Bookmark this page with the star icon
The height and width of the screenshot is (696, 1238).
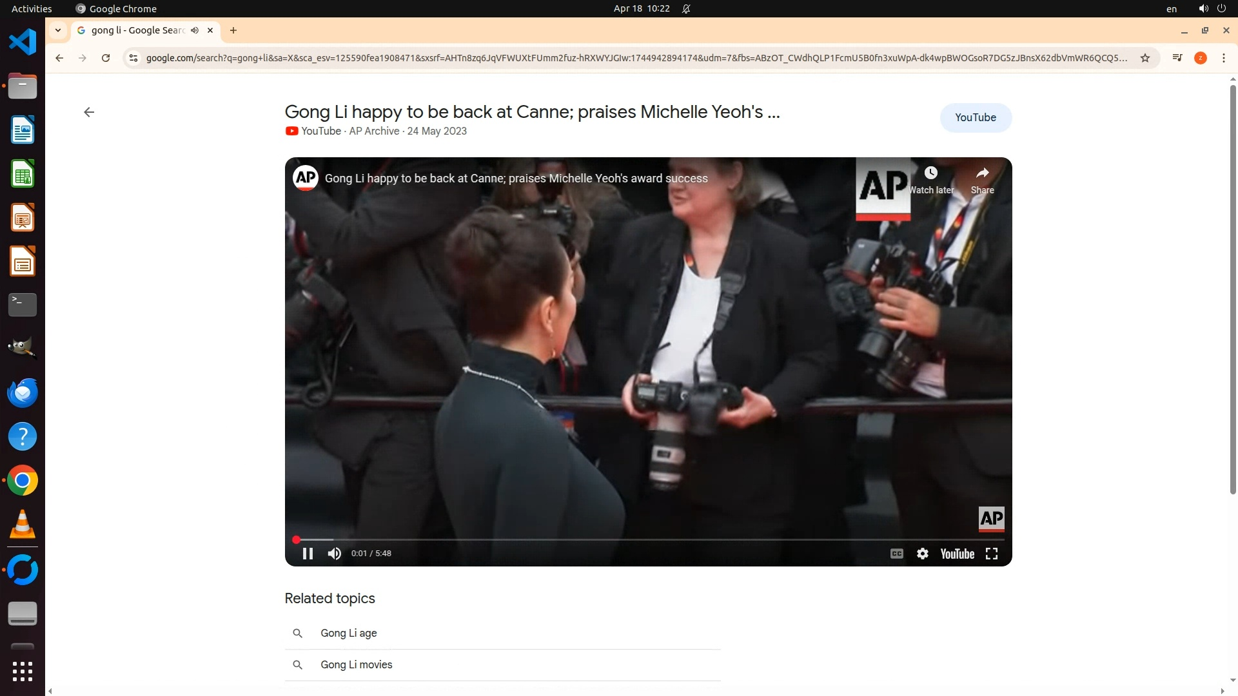[x=1145, y=58]
